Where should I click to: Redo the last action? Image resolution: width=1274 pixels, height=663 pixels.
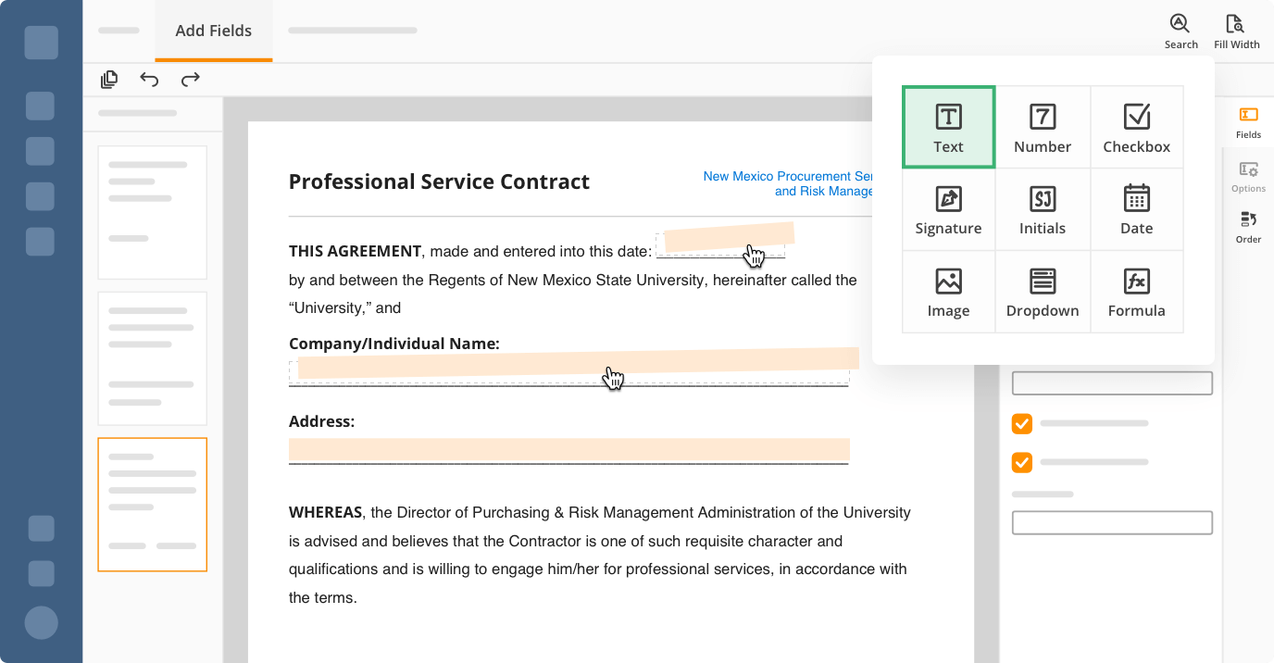click(x=190, y=80)
